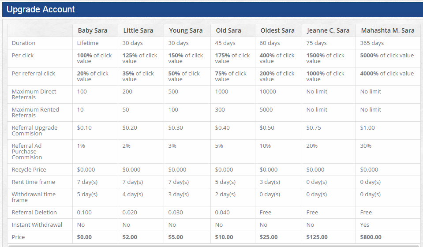Select the Little Sara column header
Viewport: 423px width, 247px height.
point(138,30)
